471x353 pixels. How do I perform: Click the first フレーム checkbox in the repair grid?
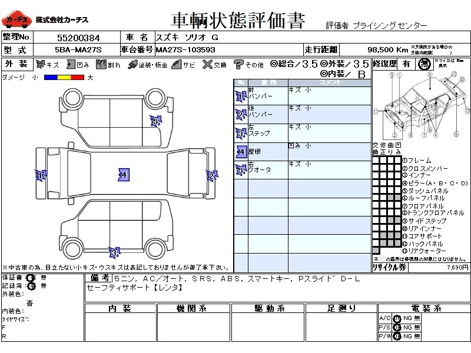point(376,161)
